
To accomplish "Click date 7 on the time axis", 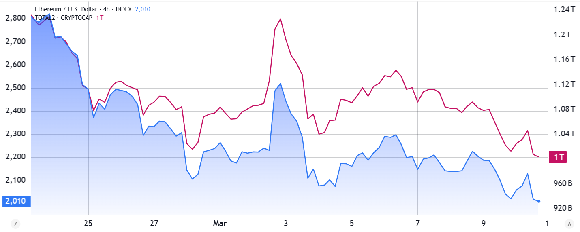I will 417,223.
